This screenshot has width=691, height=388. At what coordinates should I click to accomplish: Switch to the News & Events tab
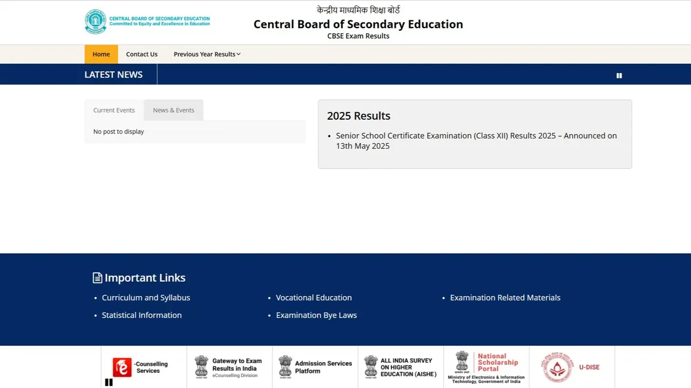[173, 110]
